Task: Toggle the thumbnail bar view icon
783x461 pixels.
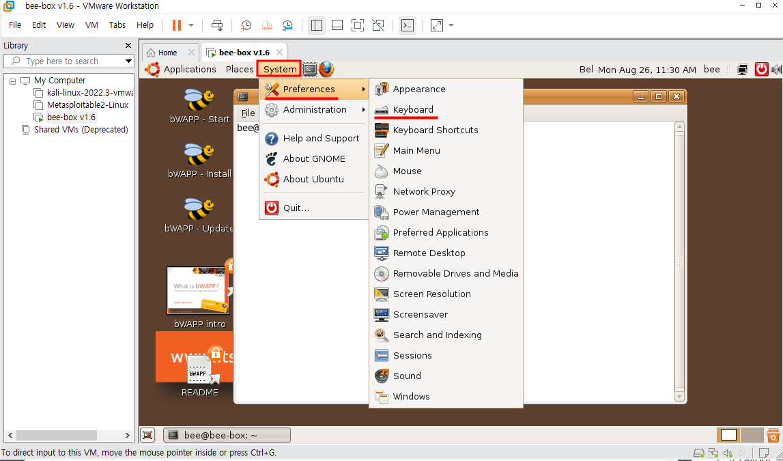Action: [337, 25]
